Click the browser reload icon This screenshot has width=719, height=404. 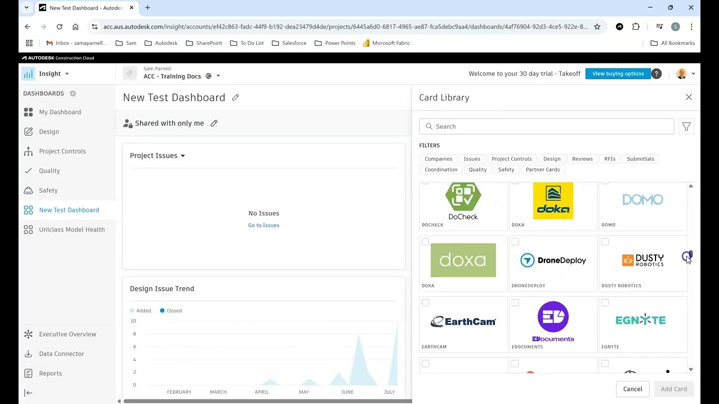click(x=60, y=26)
